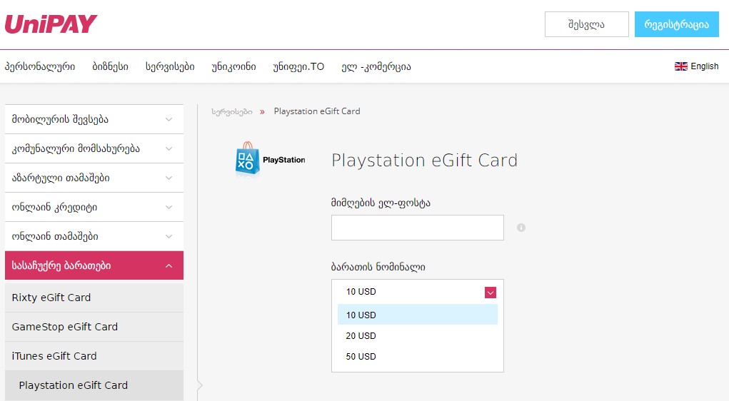Click ბარათის ნომინალი field label
Screen dimensions: 729x401
[x=378, y=267]
